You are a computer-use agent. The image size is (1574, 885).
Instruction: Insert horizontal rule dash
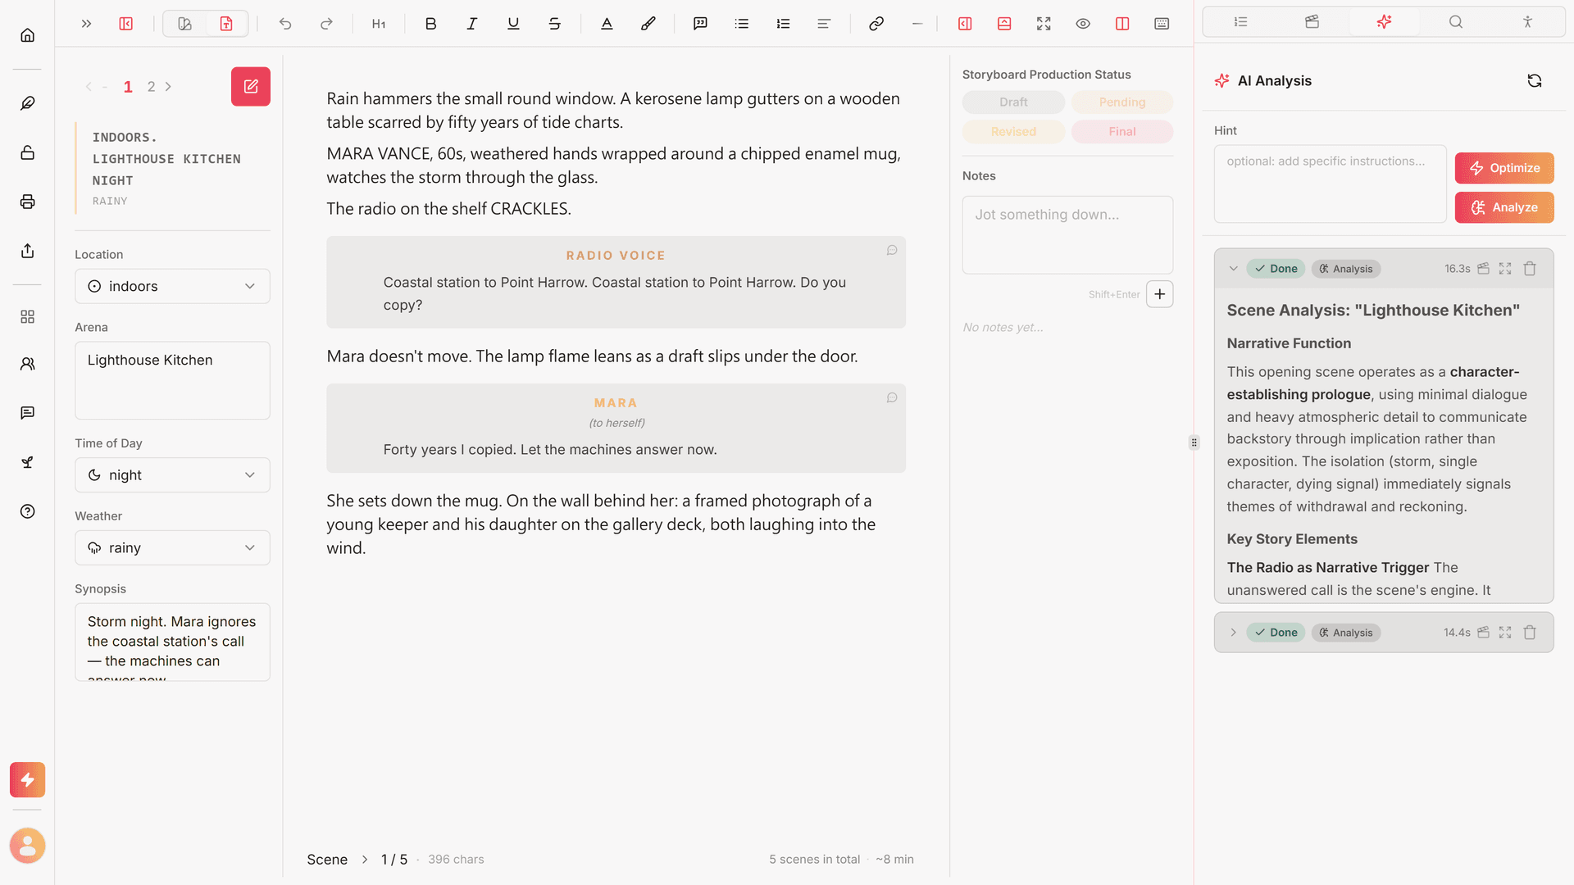917,24
